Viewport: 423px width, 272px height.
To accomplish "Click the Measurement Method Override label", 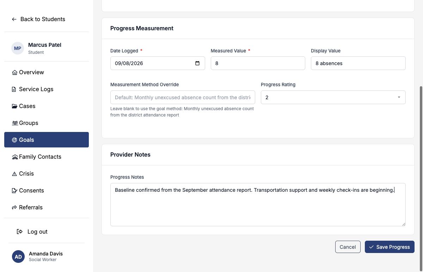I will click(145, 84).
